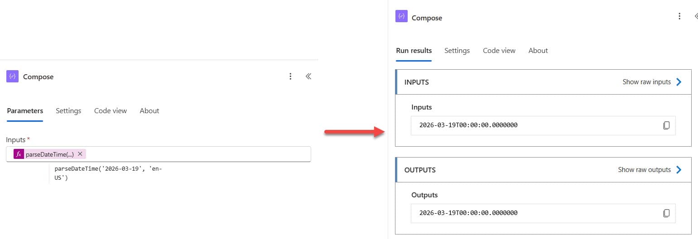
Task: Expand raw outputs with the chevron arrow
Action: click(x=679, y=170)
